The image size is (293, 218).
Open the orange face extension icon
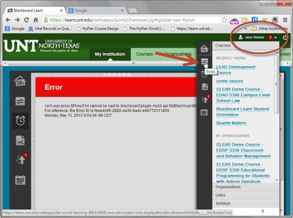[x=244, y=20]
